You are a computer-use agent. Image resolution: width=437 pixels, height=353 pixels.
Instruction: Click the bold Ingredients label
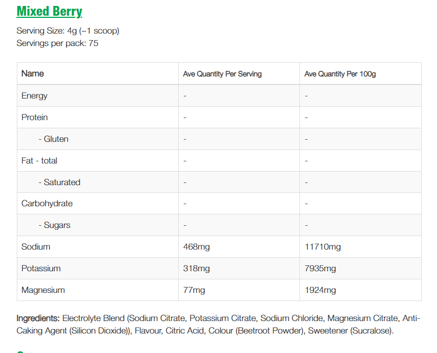pyautogui.click(x=38, y=318)
